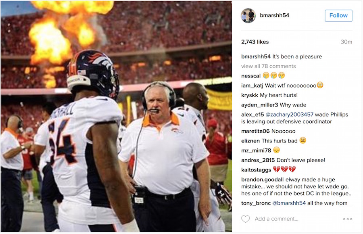This screenshot has width=363, height=234.
Task: Open commenter iam_katj's profile
Action: pos(252,86)
